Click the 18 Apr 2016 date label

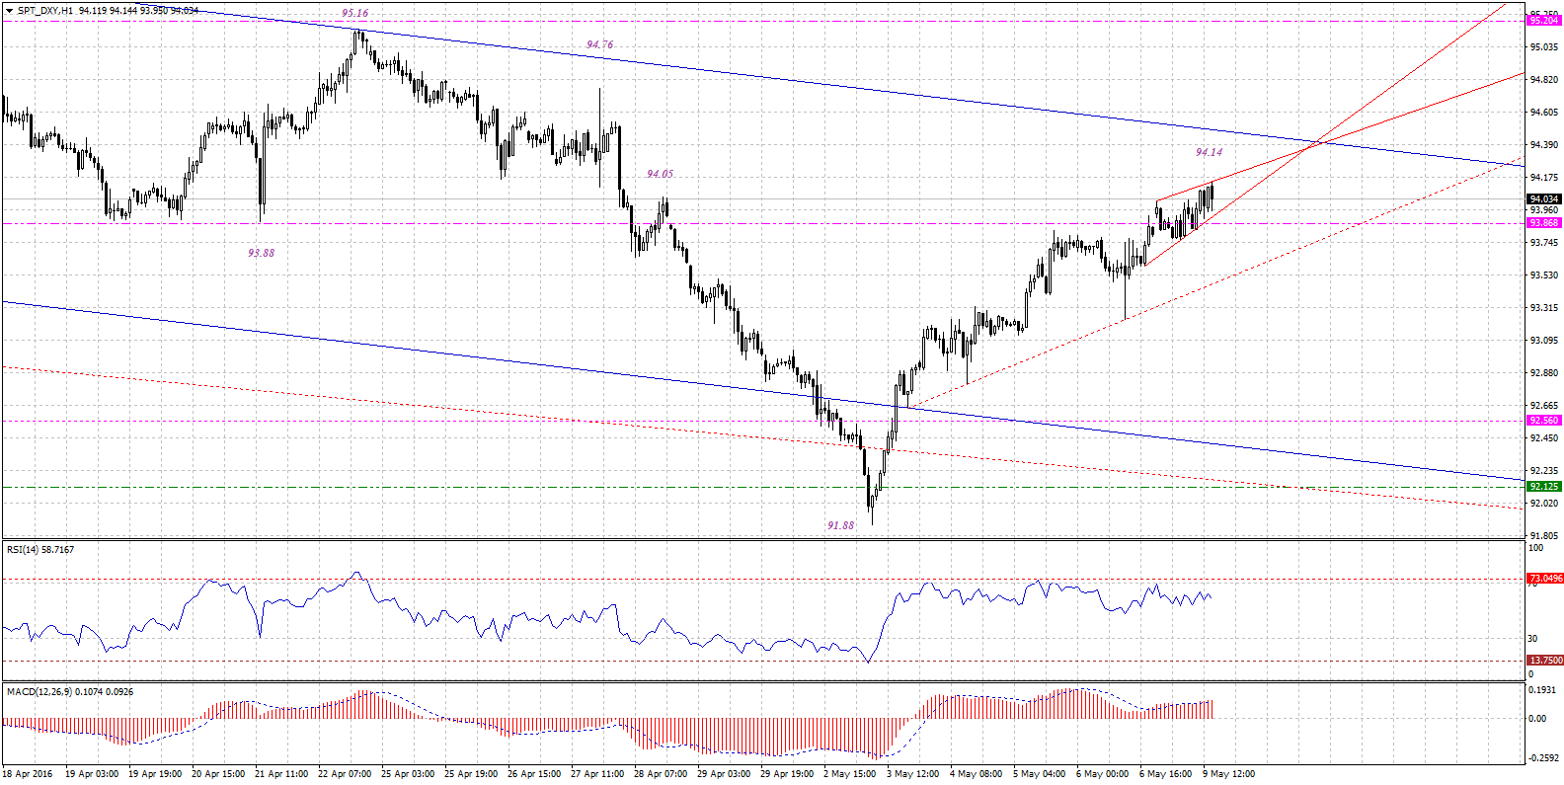(28, 774)
